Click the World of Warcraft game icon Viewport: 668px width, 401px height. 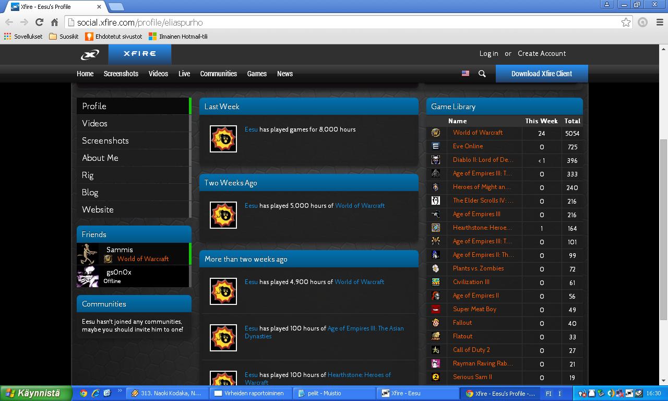(436, 133)
